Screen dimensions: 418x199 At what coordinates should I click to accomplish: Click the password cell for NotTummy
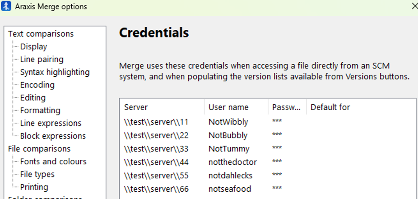click(x=277, y=148)
